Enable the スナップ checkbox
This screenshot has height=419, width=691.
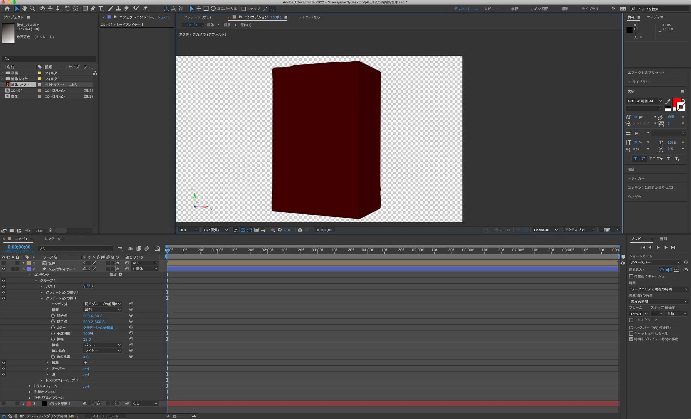243,9
